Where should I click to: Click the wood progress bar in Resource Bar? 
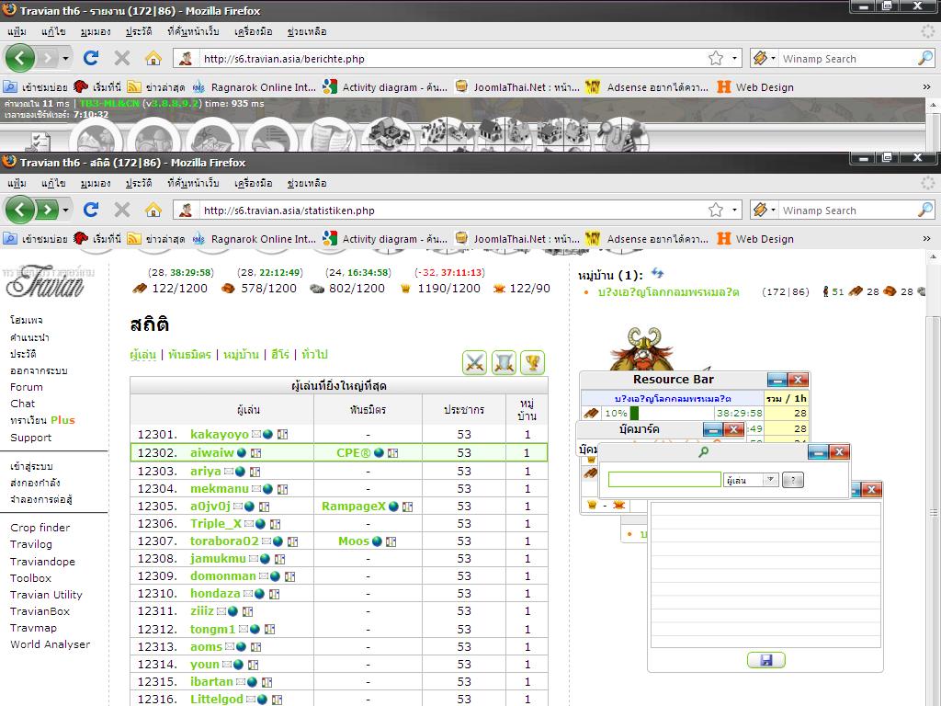tap(658, 413)
